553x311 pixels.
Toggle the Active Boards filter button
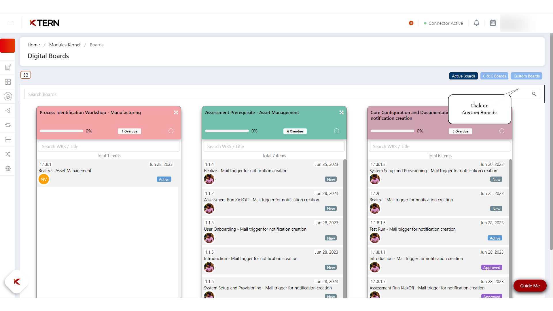463,76
